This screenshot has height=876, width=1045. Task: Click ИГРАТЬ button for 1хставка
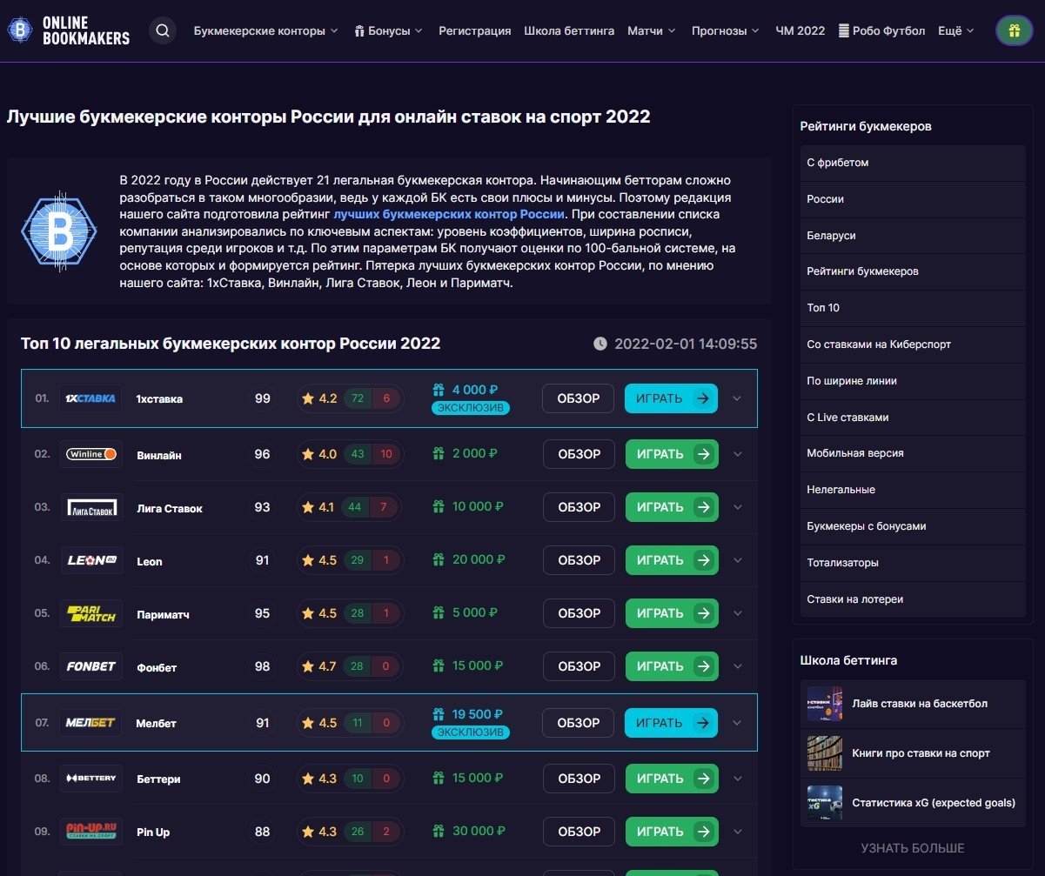(x=671, y=398)
